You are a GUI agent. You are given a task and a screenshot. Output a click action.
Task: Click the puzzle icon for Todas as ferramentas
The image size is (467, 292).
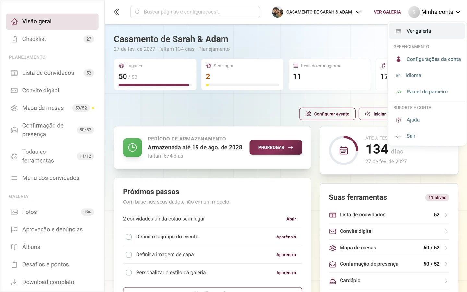click(x=14, y=156)
